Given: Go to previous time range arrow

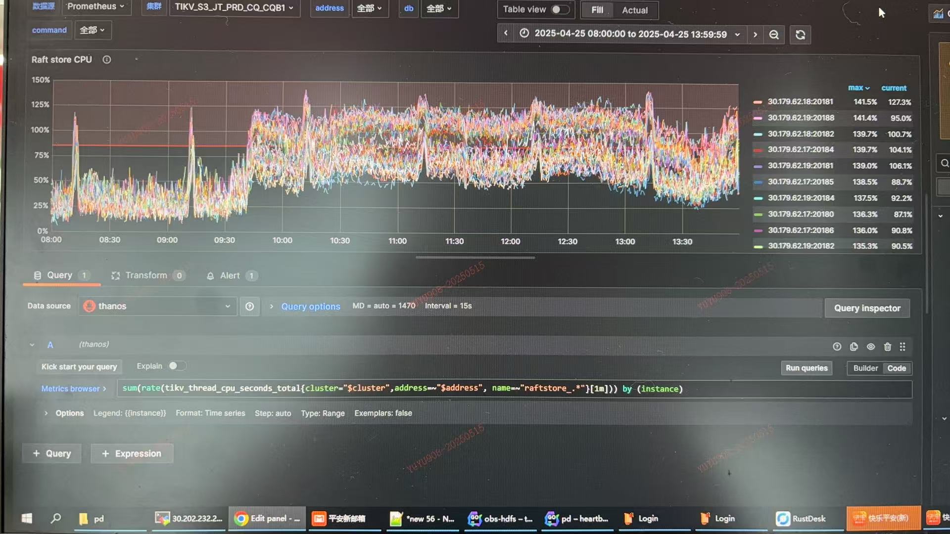Looking at the screenshot, I should [x=506, y=34].
